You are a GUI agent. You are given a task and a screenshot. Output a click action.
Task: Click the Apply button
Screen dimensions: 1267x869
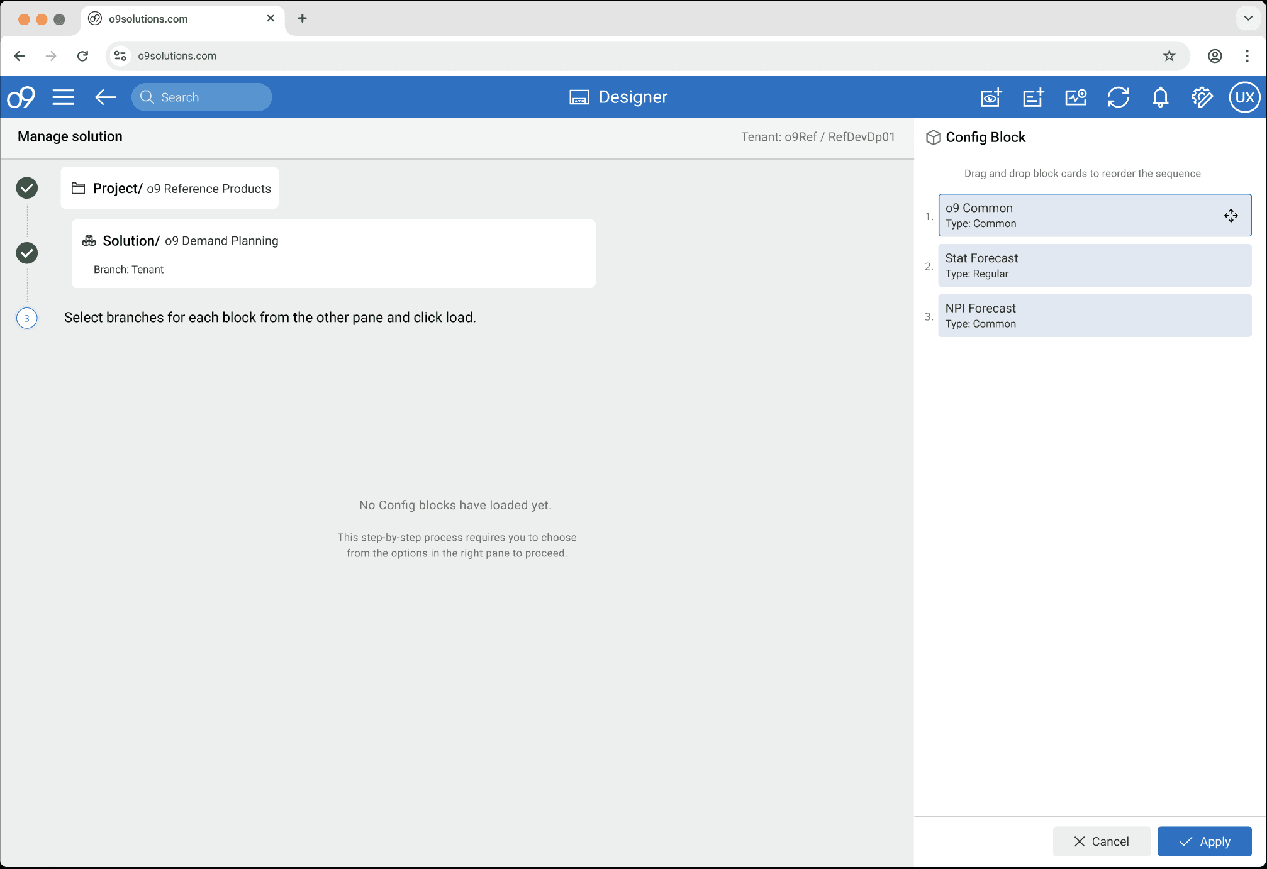click(x=1205, y=841)
